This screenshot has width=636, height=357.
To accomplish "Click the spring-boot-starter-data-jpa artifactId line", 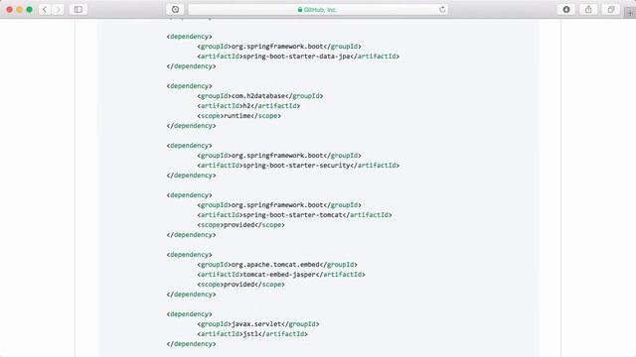I will (298, 57).
